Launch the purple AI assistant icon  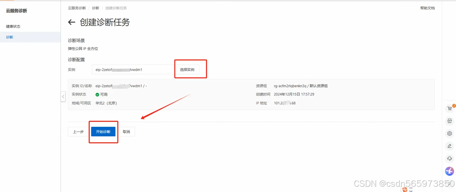449,171
